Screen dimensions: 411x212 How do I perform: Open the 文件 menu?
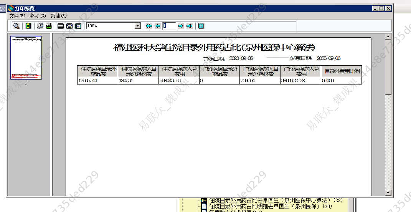[x=17, y=16]
